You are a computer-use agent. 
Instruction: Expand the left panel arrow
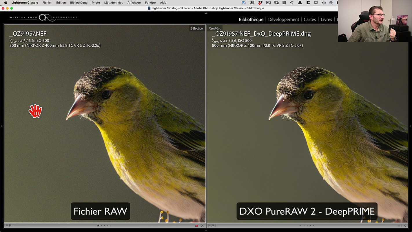[x=1, y=126]
